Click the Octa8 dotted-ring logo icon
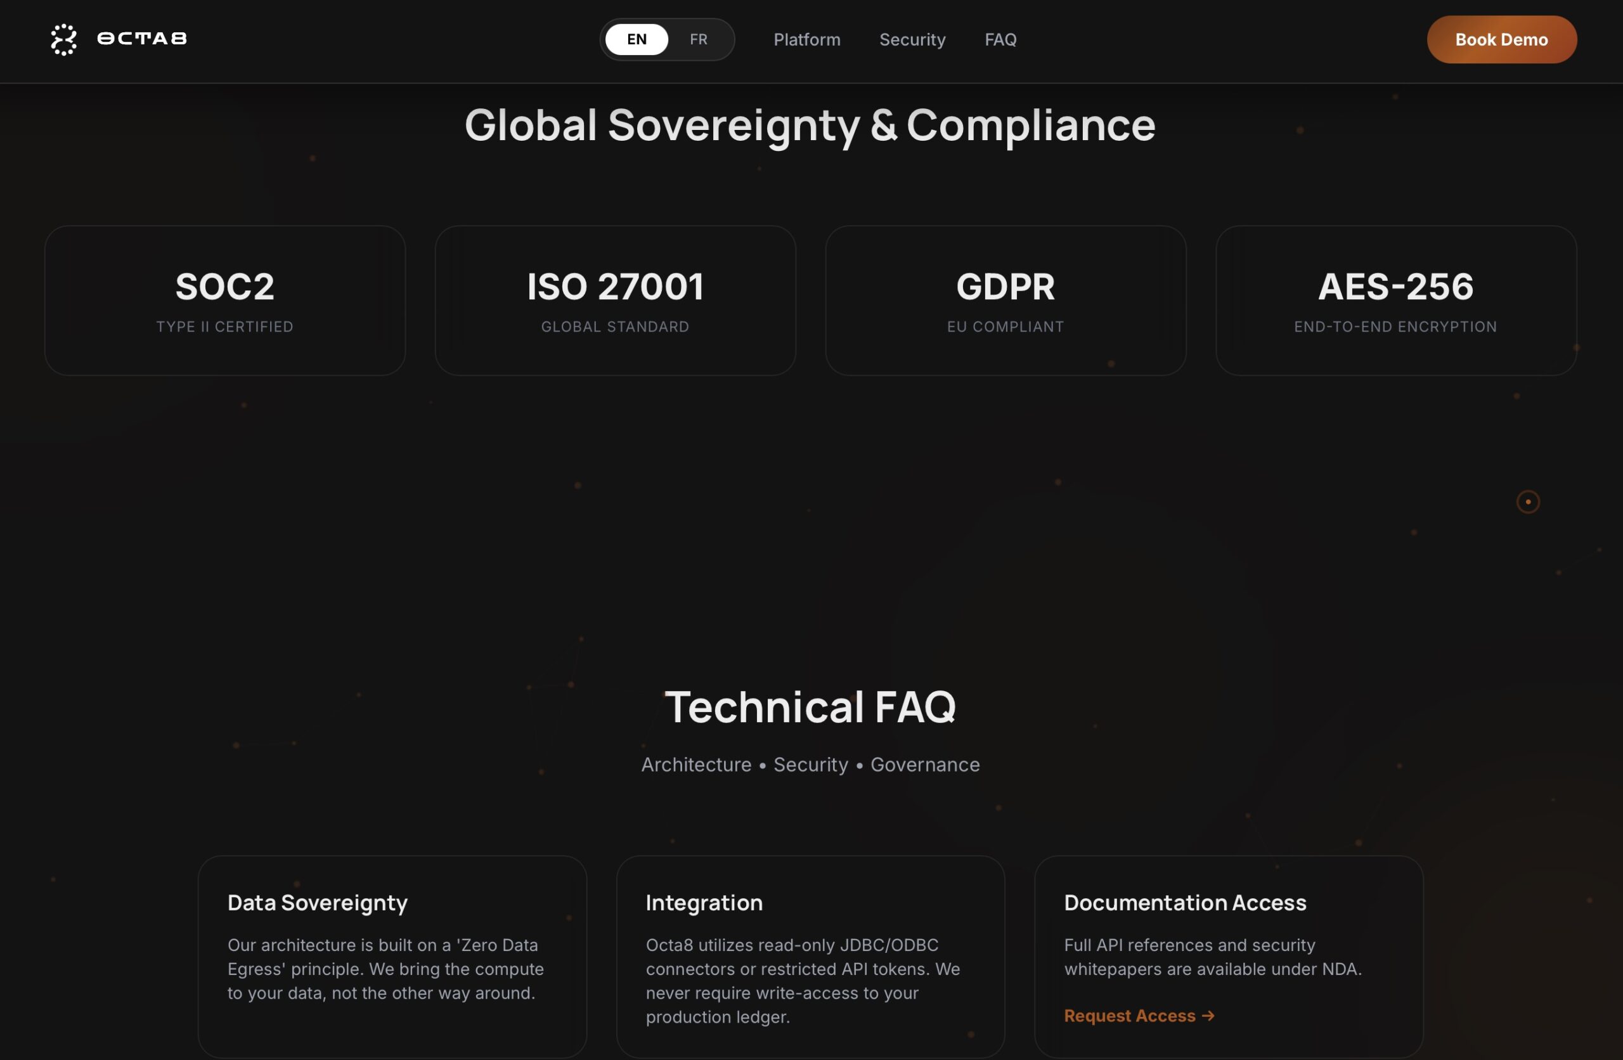1623x1060 pixels. (x=63, y=39)
